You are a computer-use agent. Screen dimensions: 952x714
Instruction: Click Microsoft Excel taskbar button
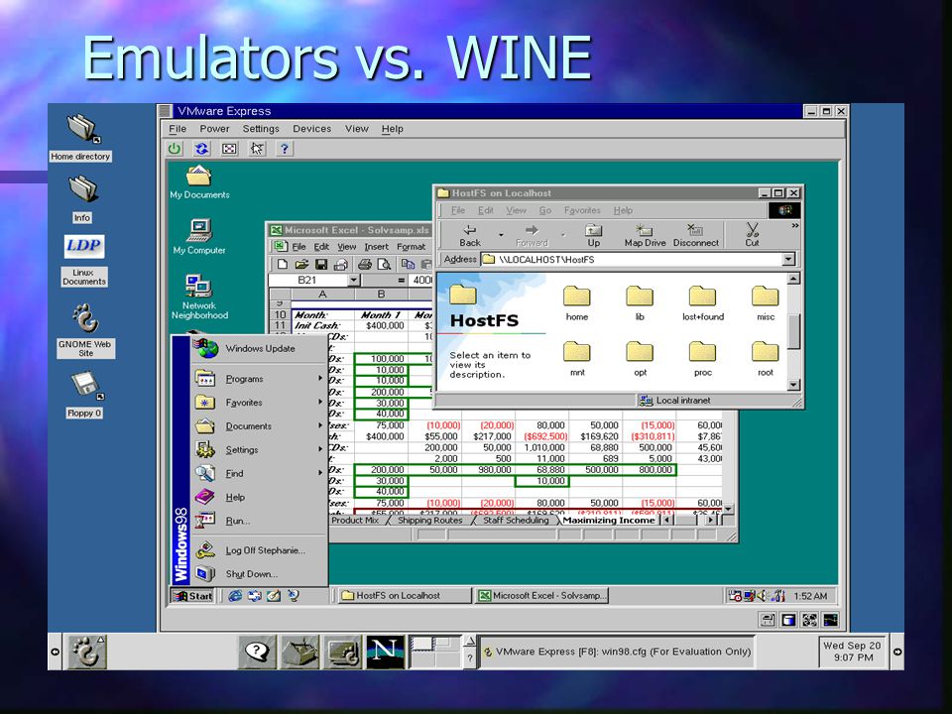click(541, 596)
